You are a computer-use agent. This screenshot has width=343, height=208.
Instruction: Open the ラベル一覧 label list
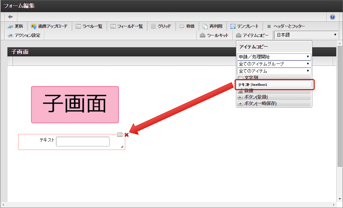[x=89, y=26]
